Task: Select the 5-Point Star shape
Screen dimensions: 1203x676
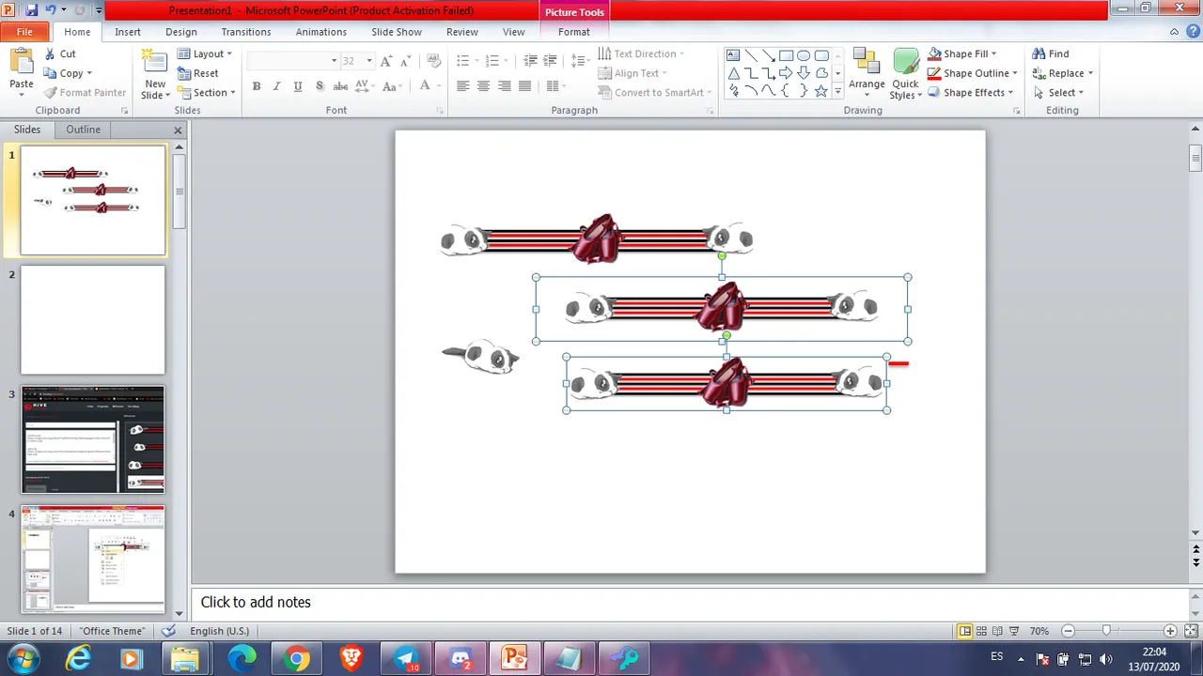Action: click(820, 91)
